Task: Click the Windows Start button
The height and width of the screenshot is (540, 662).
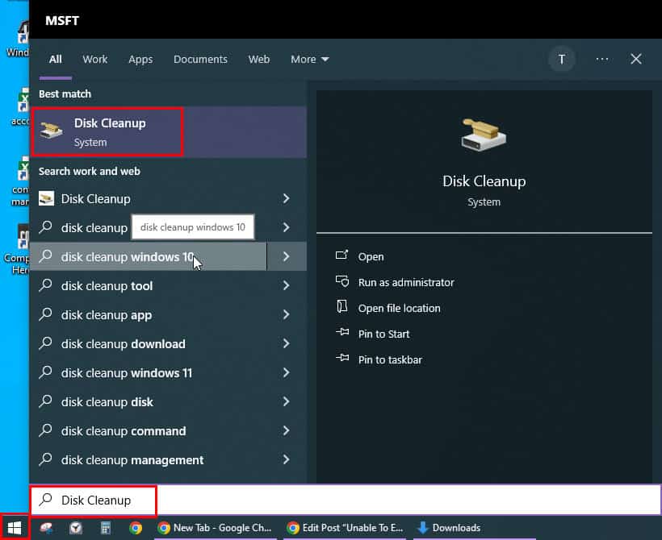Action: point(15,527)
